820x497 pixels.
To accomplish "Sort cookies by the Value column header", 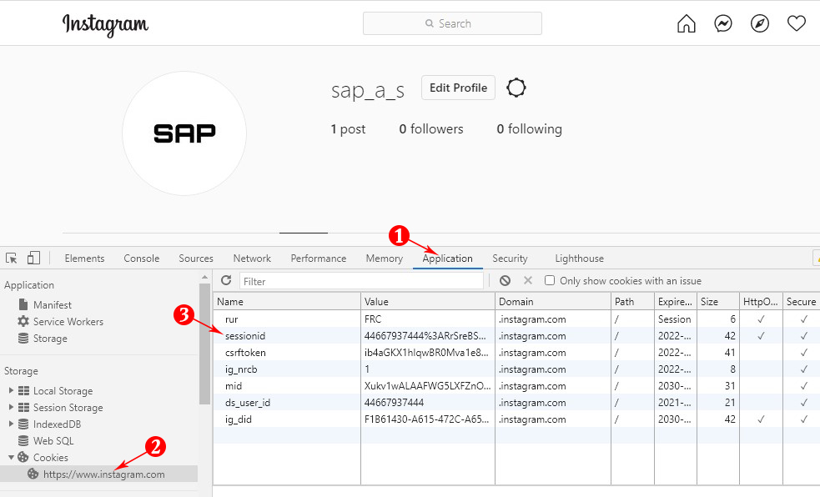I will [428, 302].
